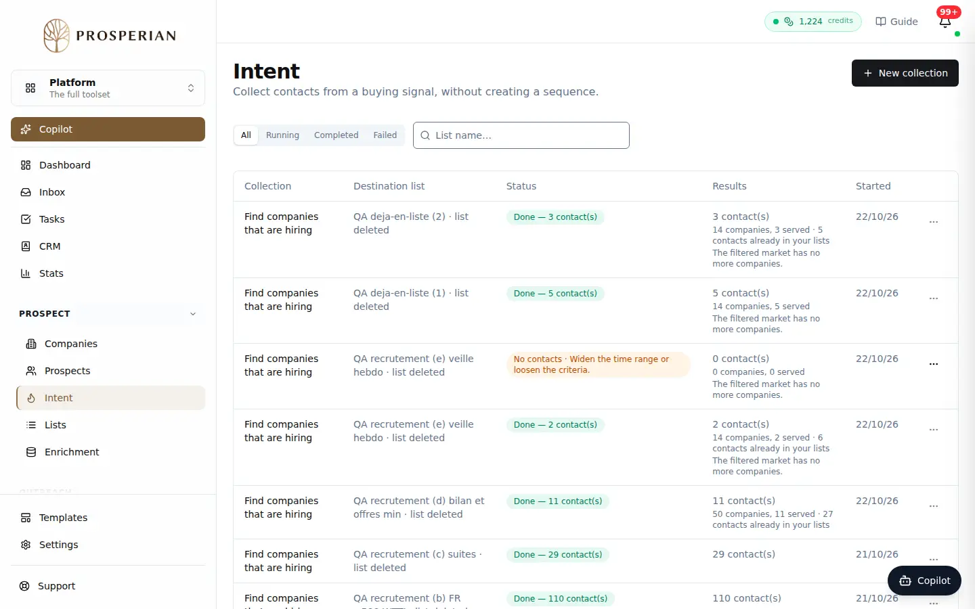
Task: Open the Platform toolset switcher
Action: (108, 88)
